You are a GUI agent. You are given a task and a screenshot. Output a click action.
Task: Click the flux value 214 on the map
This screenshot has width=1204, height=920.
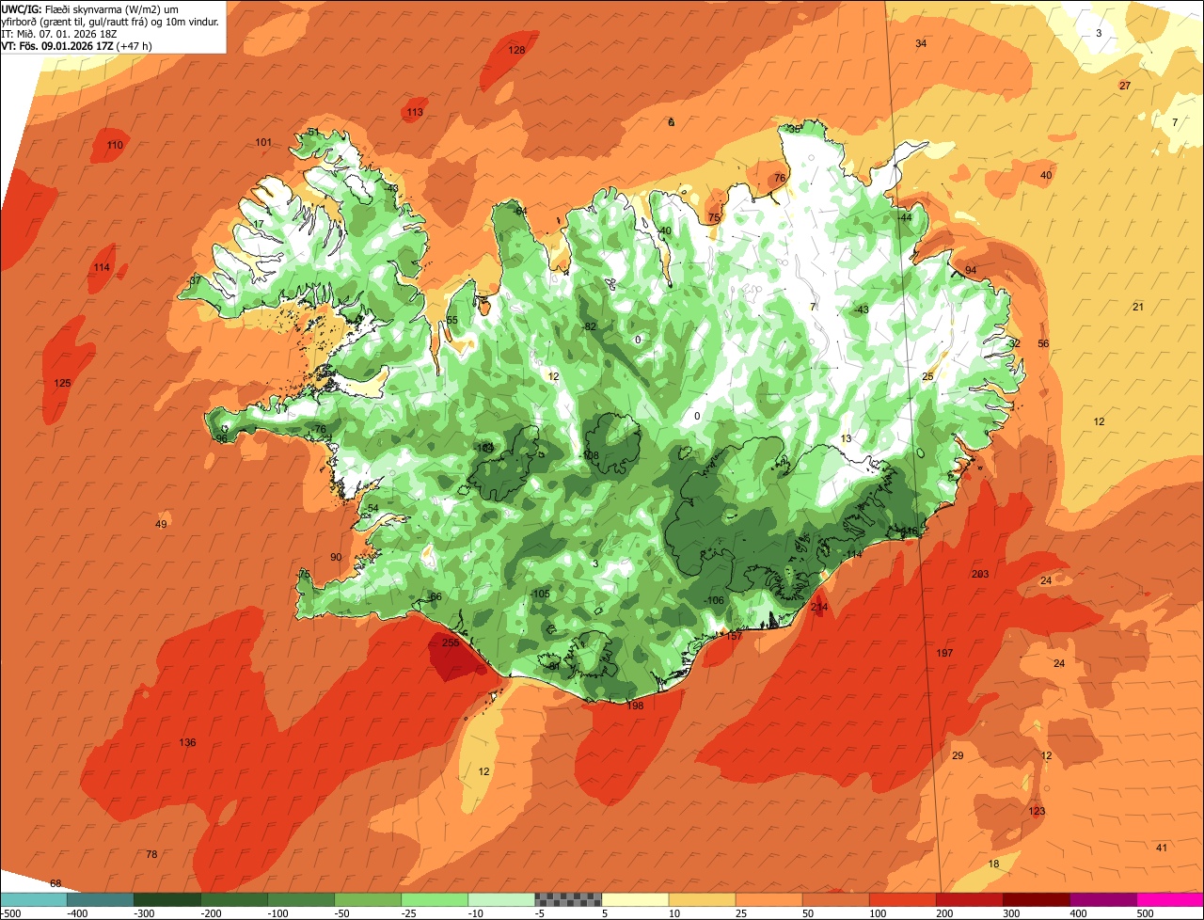pos(819,608)
